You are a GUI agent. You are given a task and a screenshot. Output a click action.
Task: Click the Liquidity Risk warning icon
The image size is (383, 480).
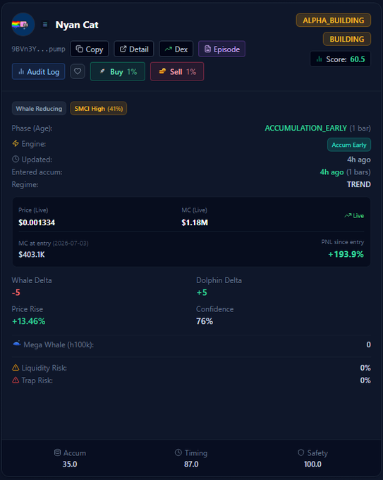click(x=16, y=367)
